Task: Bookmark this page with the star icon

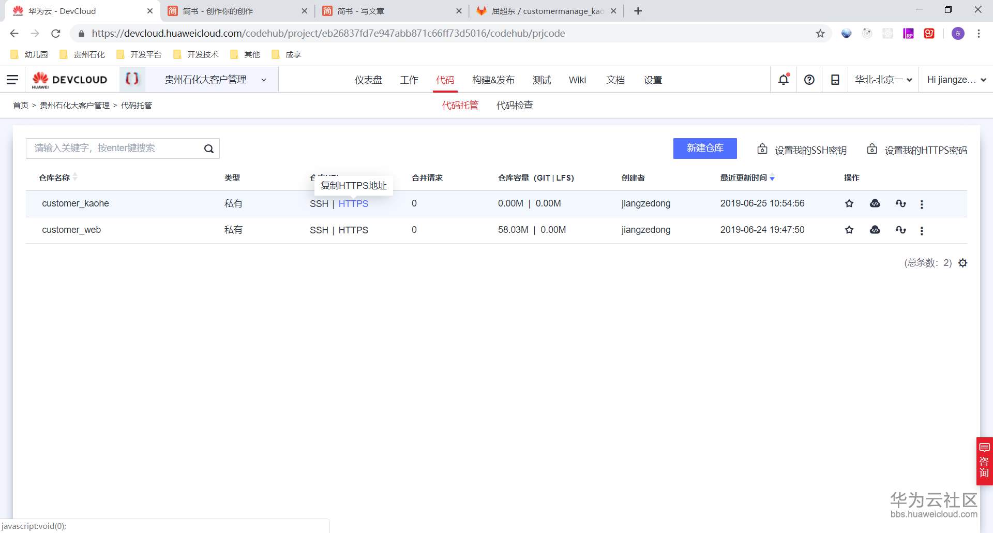Action: pyautogui.click(x=820, y=34)
